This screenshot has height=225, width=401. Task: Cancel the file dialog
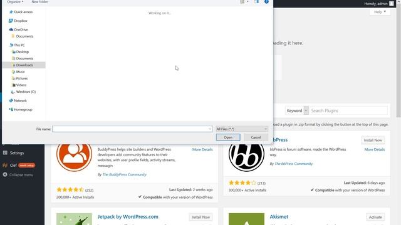tap(256, 137)
